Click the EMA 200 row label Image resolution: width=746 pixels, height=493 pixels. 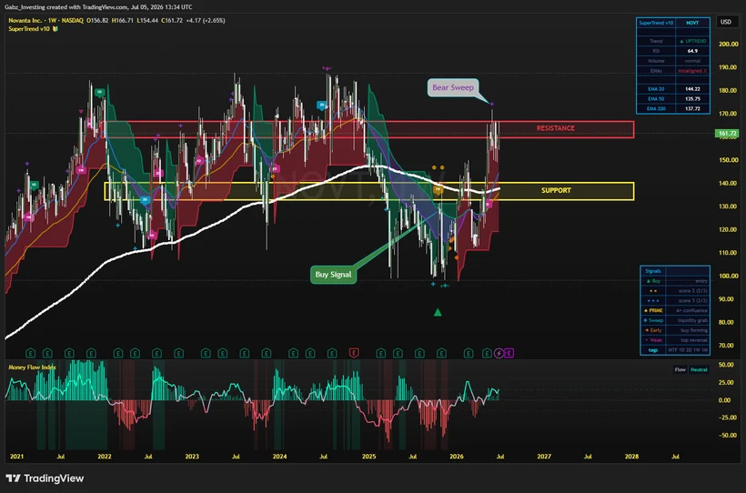coord(656,109)
